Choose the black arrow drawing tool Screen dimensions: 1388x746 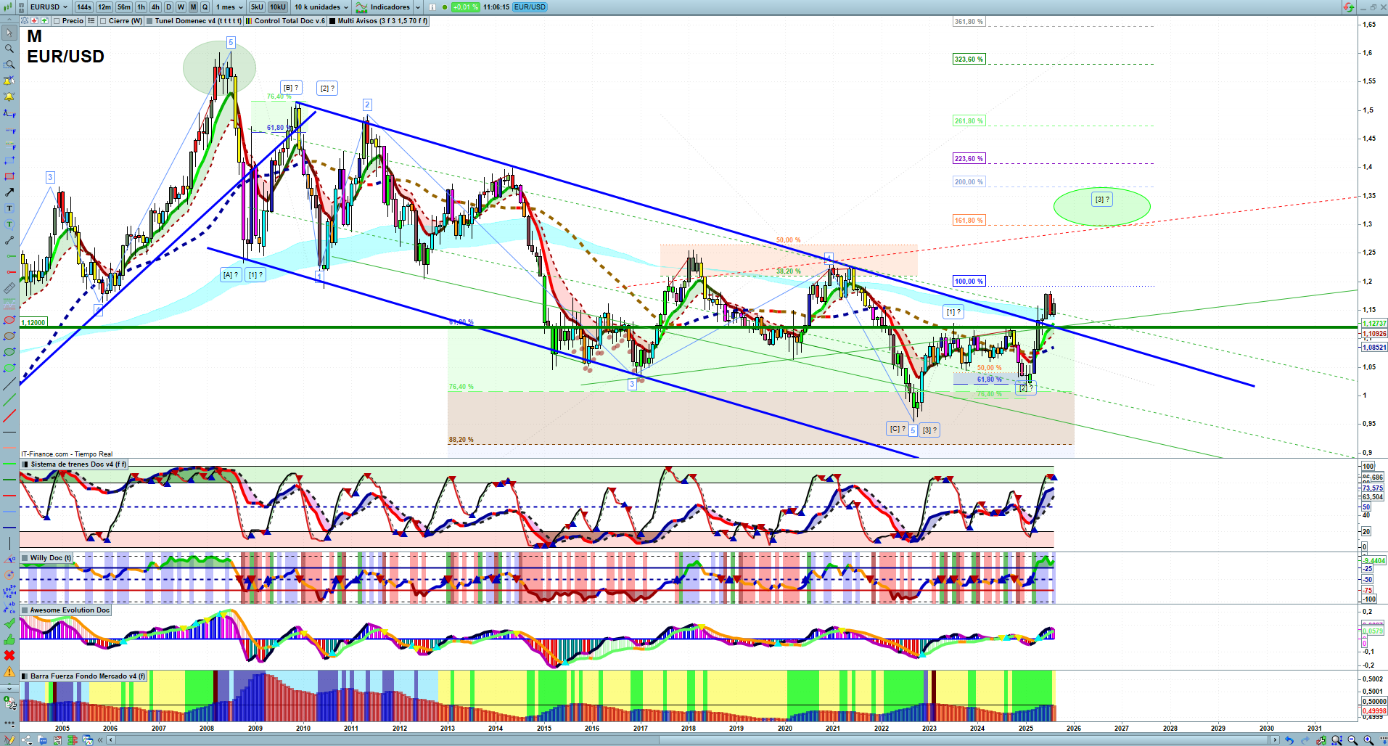tap(9, 192)
